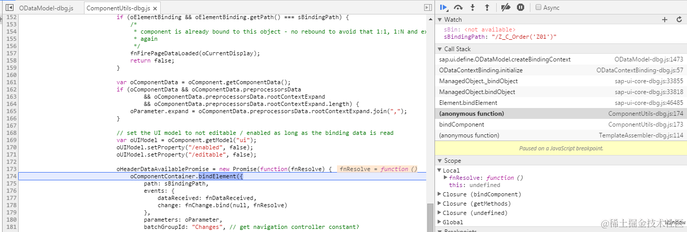Open the sap-ui-core-dbg.js:46485 link
The width and height of the screenshot is (687, 232).
[649, 103]
